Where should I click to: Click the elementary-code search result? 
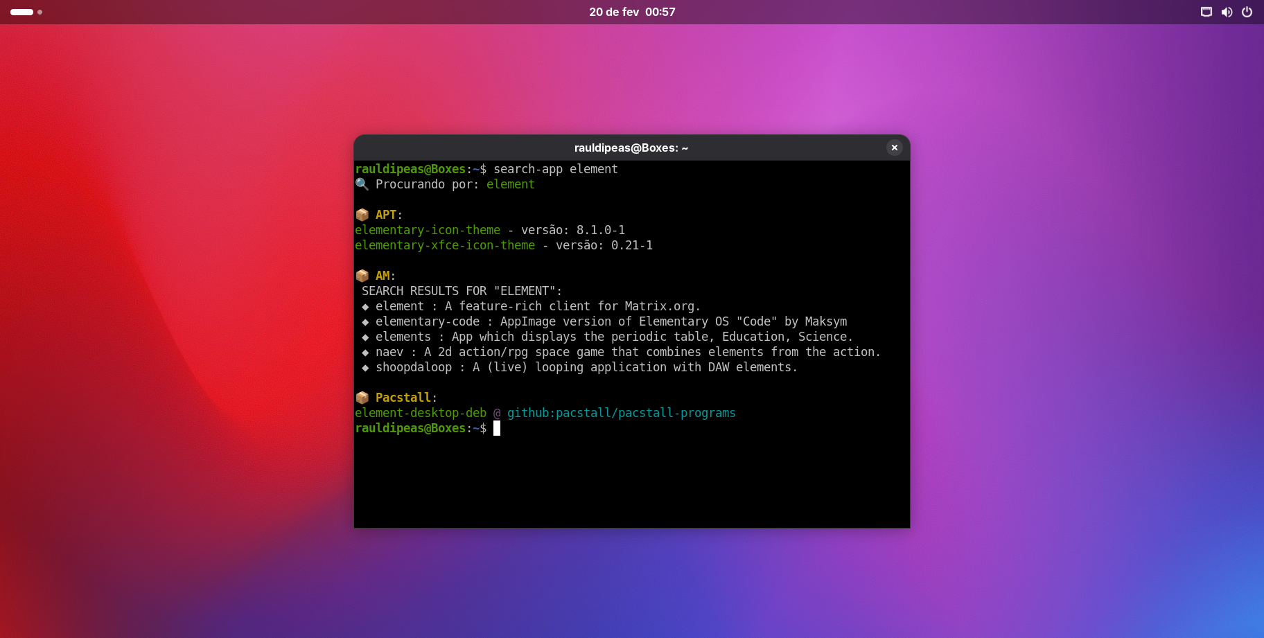[x=427, y=321]
